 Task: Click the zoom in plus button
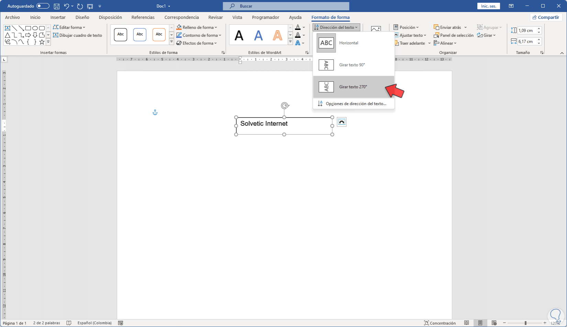point(545,323)
